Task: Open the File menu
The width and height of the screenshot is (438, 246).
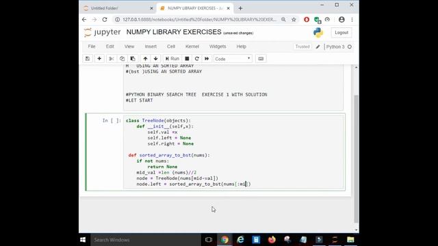Action: 92,46
